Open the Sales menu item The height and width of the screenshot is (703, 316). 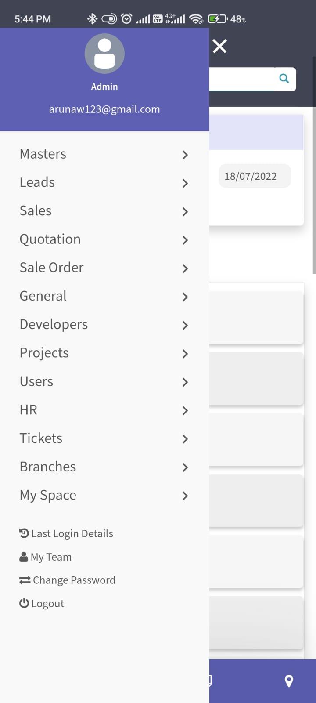(104, 211)
